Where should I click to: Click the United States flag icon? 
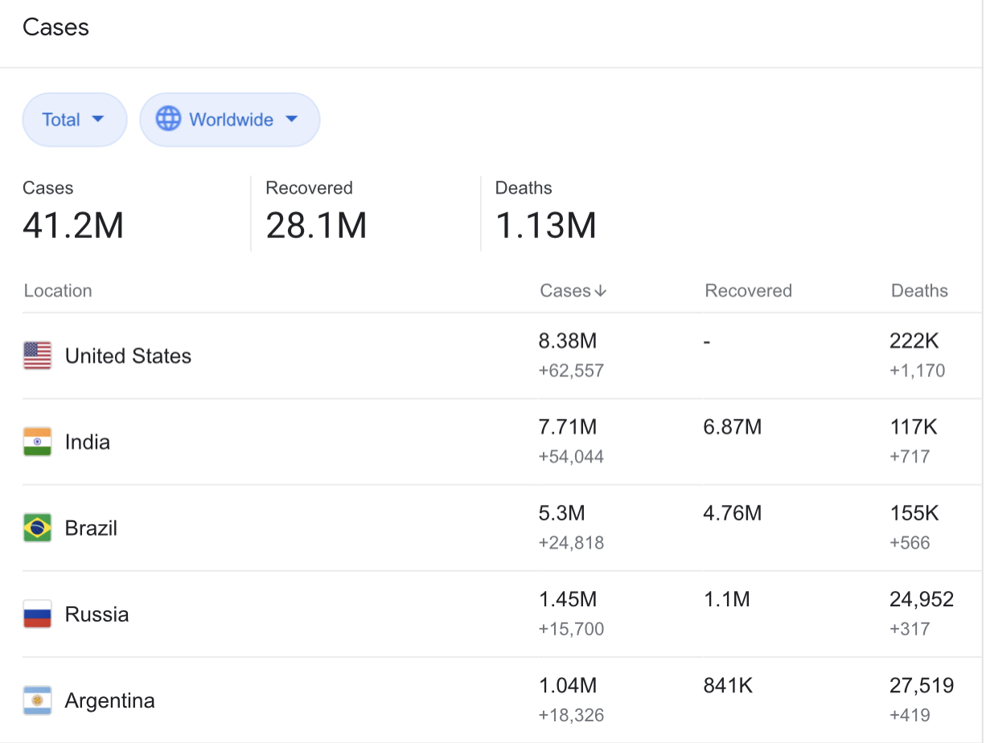click(x=37, y=355)
